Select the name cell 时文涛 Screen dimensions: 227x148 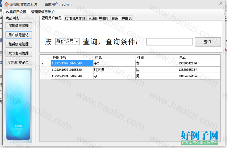[114, 70]
